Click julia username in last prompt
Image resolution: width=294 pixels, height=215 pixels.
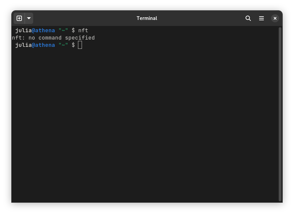(24, 45)
